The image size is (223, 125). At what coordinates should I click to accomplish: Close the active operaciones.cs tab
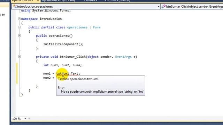tap(38, 1)
